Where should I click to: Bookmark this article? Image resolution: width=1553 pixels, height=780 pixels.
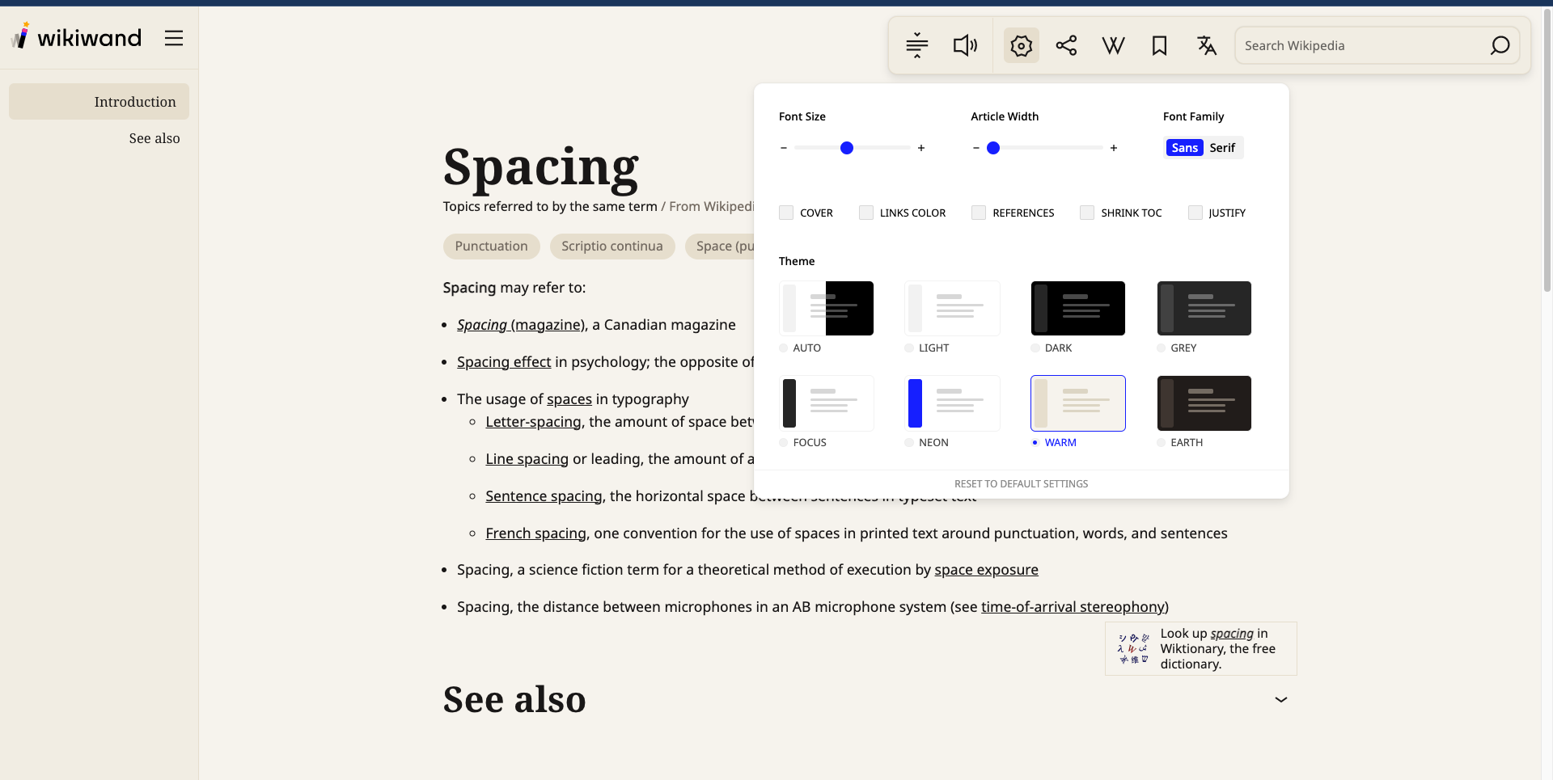1159,45
